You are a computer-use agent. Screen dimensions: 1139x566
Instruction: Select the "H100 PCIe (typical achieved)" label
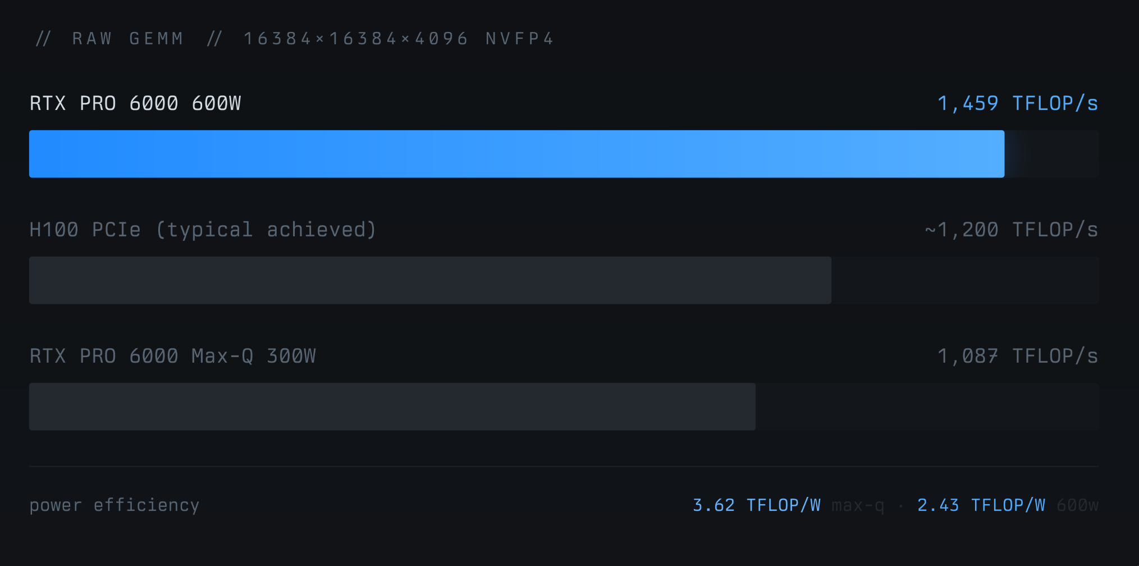pos(203,230)
